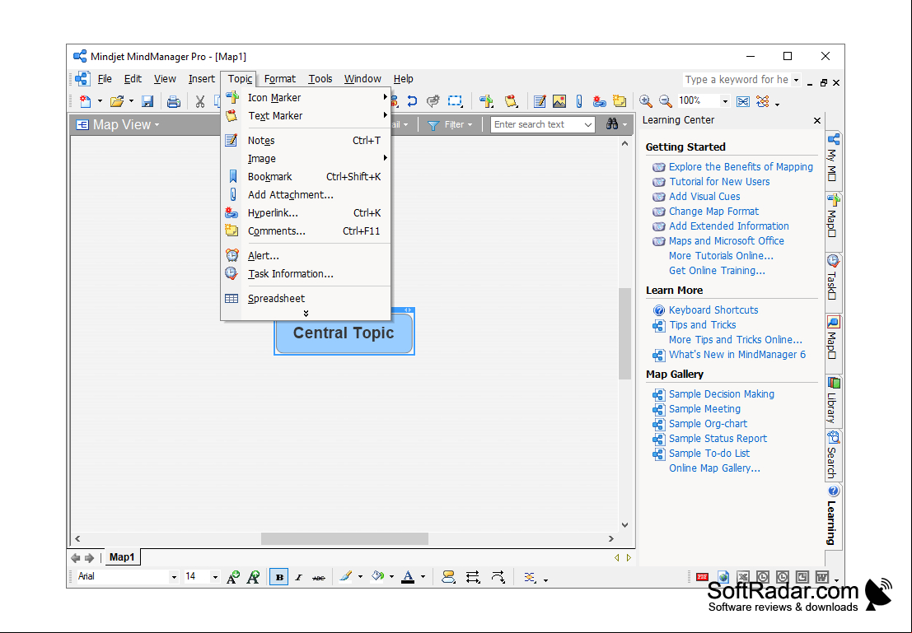Open Keyboard Shortcuts link

(713, 310)
